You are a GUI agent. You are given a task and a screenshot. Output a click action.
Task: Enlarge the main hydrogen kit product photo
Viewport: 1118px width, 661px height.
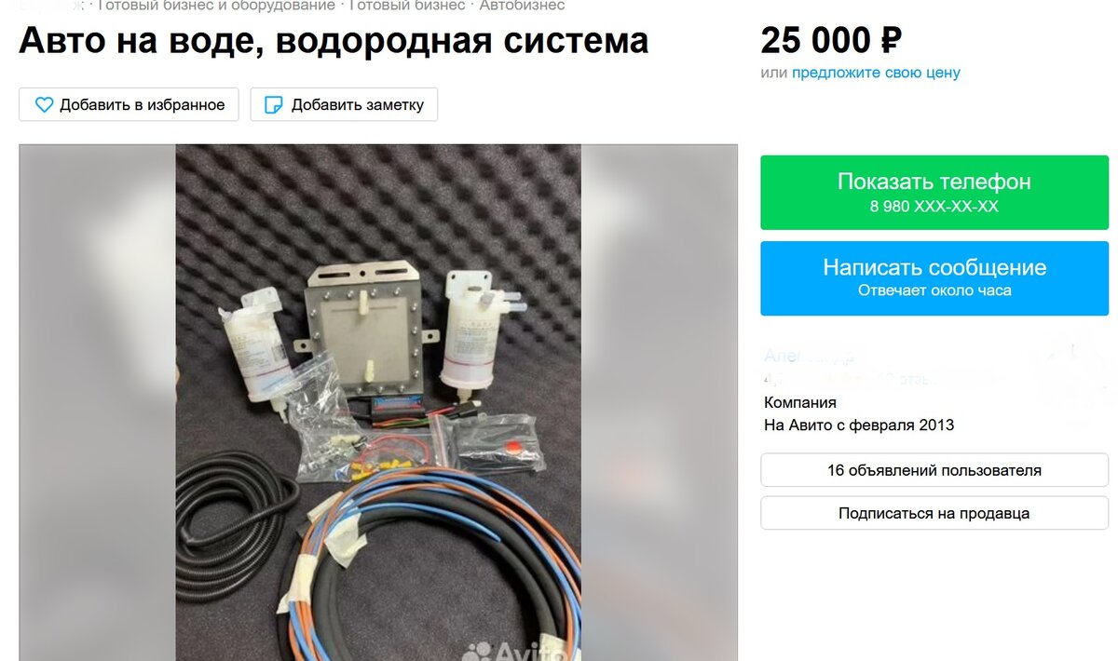[378, 402]
